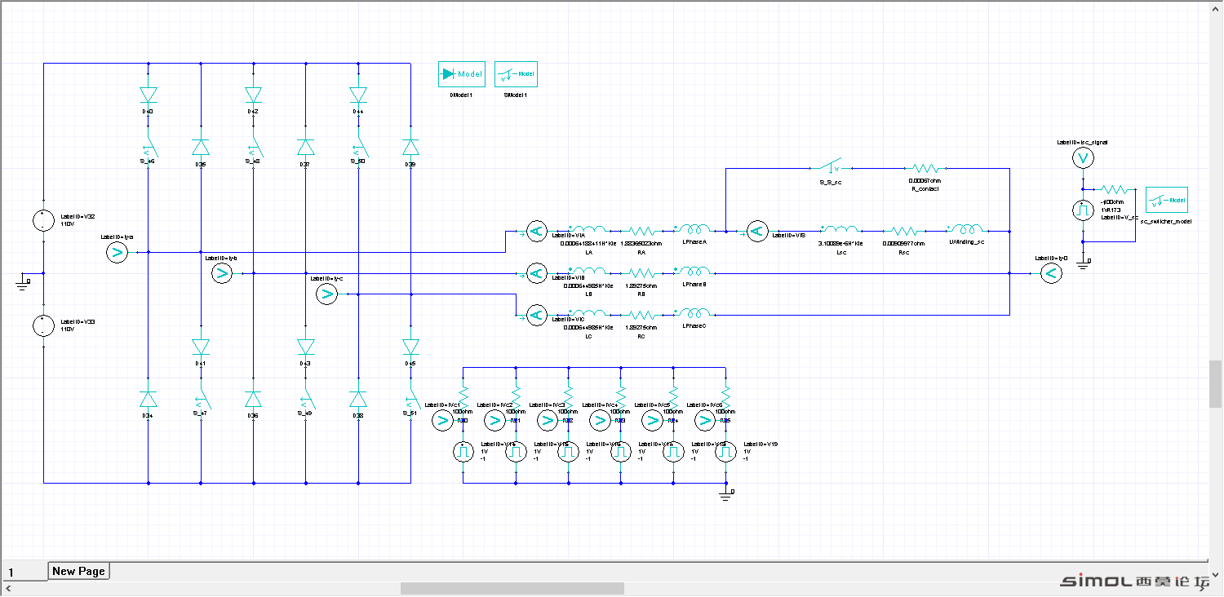This screenshot has width=1224, height=597.
Task: Select the Iy-a current probe
Action: tap(118, 253)
